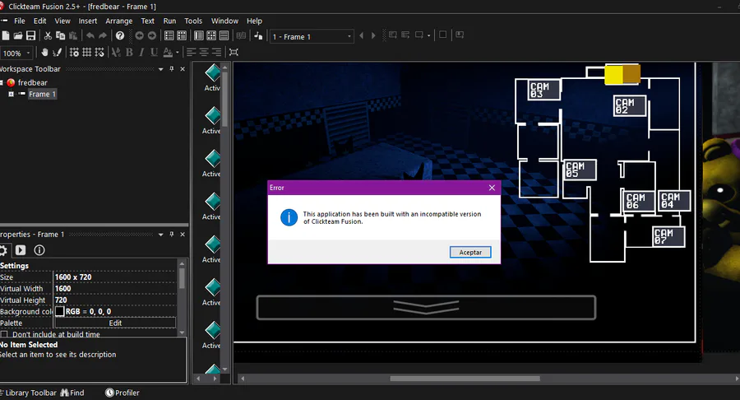Open the 1 - Frame 1 combo box

(312, 37)
